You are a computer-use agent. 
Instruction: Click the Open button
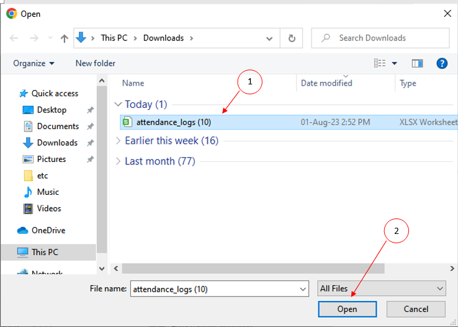coord(347,309)
